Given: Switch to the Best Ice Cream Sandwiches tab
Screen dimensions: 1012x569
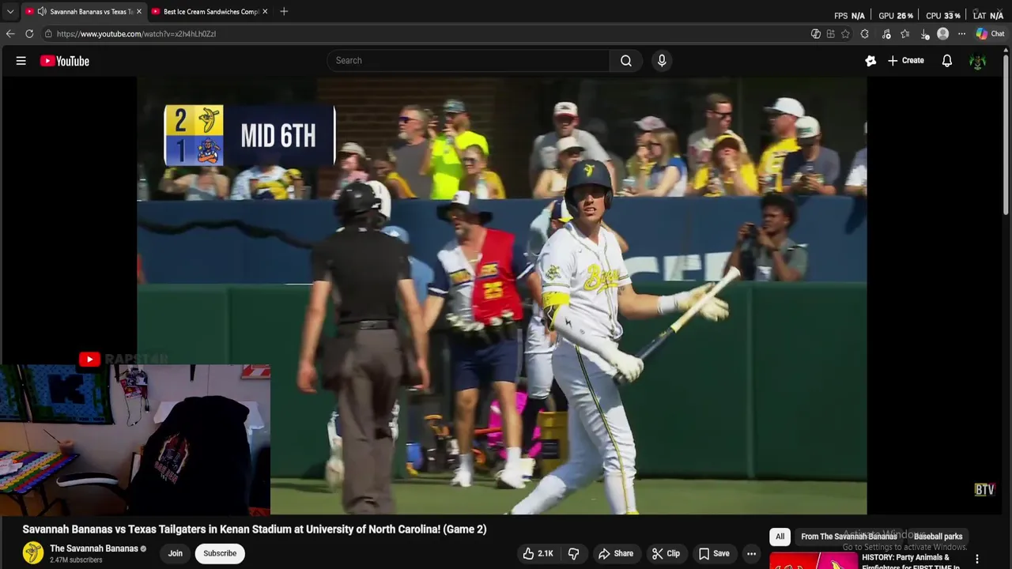Looking at the screenshot, I should pos(211,12).
